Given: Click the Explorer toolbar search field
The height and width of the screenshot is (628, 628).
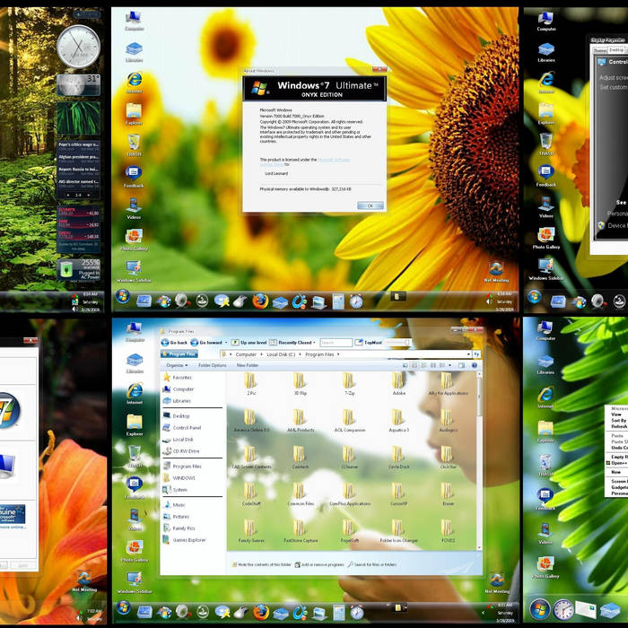Looking at the screenshot, I should (x=336, y=342).
